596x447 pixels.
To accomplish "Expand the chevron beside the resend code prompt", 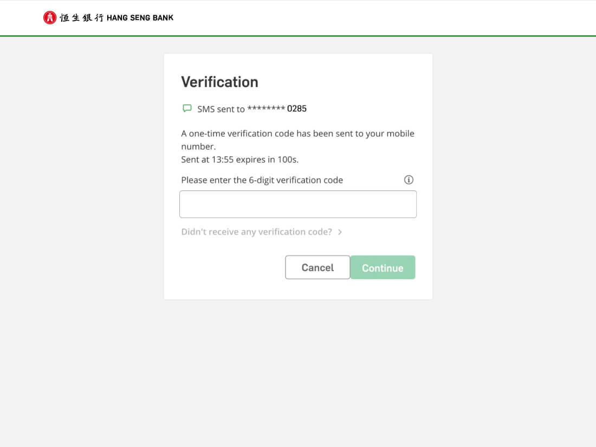I will coord(340,232).
